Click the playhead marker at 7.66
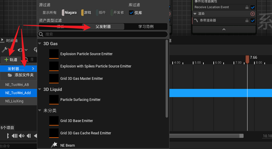The image size is (272, 149). 247,60
